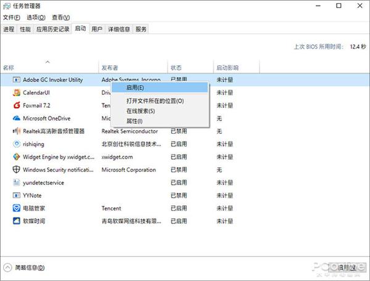
Task: Switch to the 服务 tab
Action: [x=141, y=29]
